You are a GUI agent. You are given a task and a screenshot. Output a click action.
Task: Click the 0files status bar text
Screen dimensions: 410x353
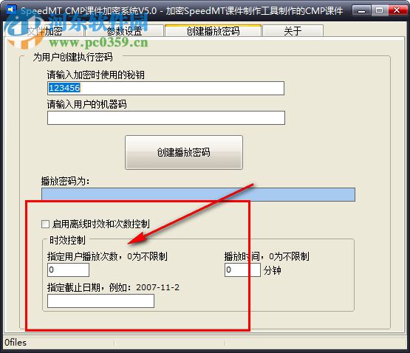tap(16, 343)
